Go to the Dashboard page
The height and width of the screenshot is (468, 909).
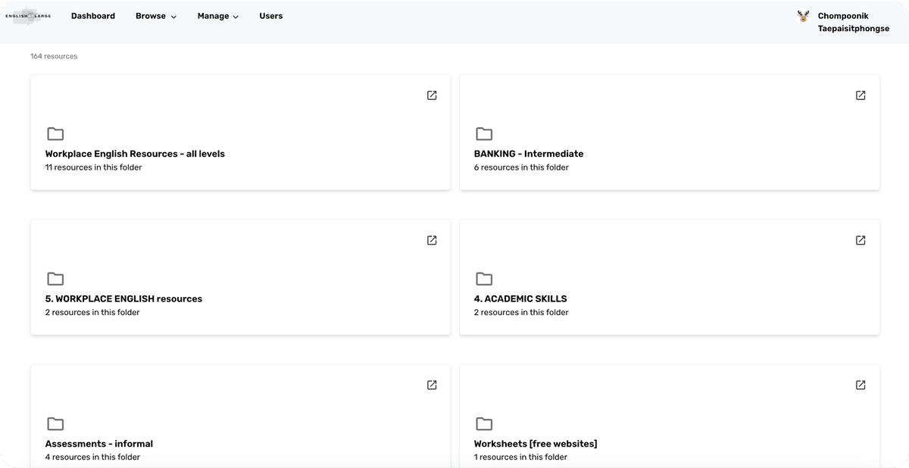pos(93,16)
